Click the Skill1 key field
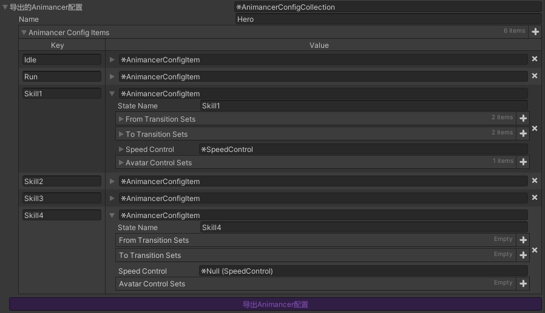The width and height of the screenshot is (545, 313). (x=62, y=94)
